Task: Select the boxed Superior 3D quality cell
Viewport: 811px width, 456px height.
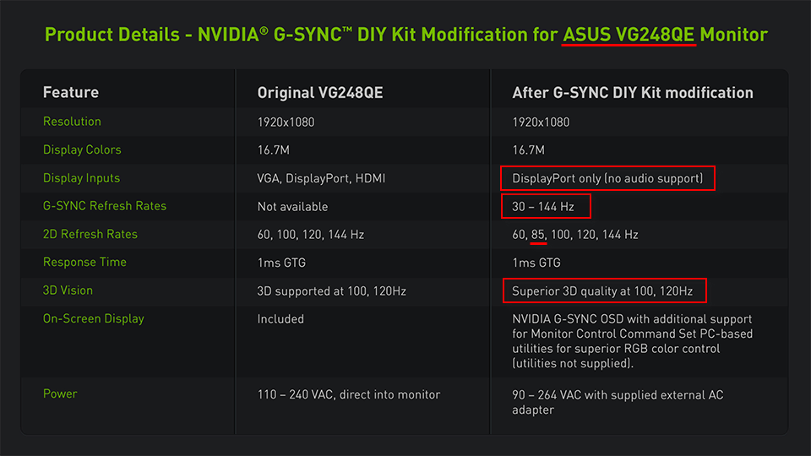Action: (x=603, y=291)
